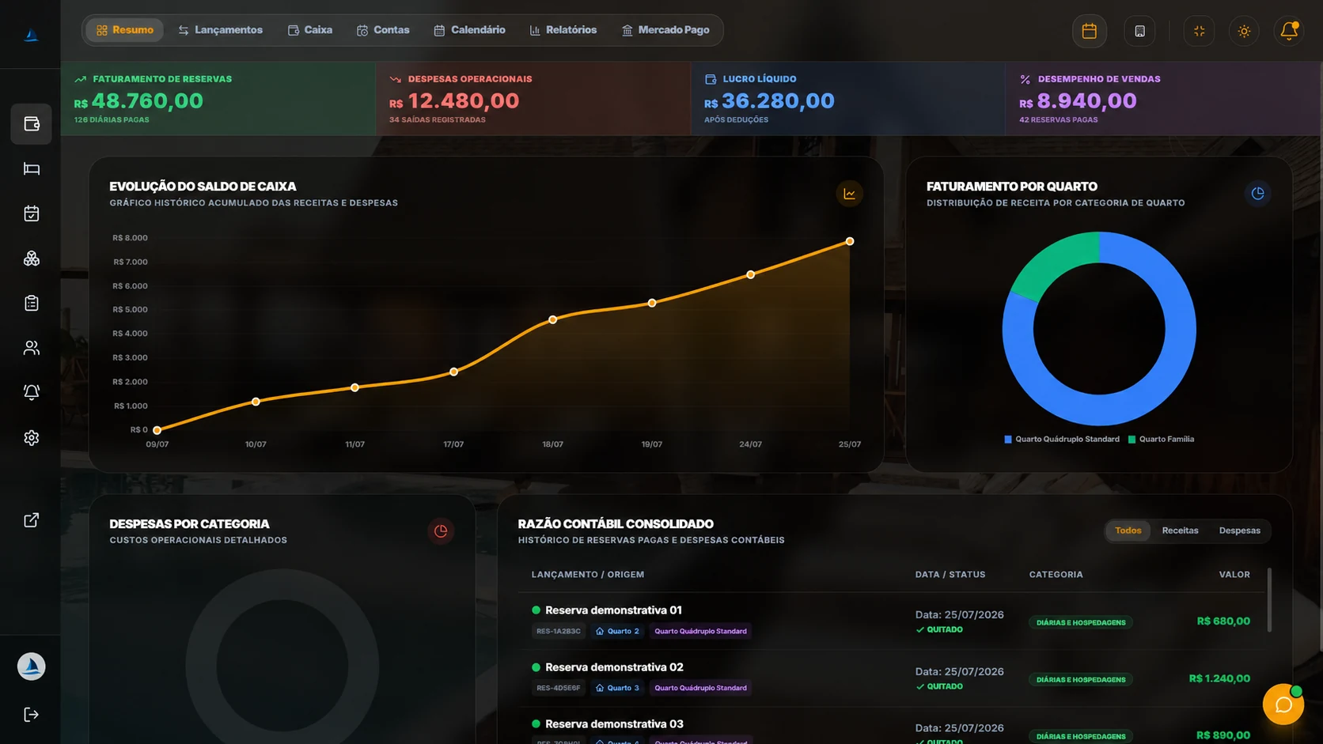Open the orange calendar icon in the header
Viewport: 1323px width, 744px height.
coord(1090,31)
